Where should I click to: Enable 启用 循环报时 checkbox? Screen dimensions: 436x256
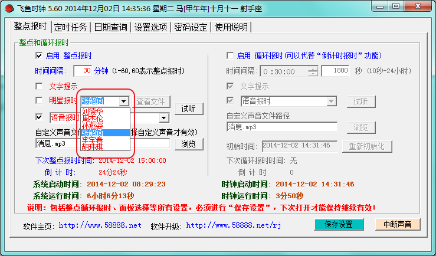(x=230, y=55)
